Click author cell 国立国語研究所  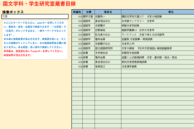coord(107,48)
